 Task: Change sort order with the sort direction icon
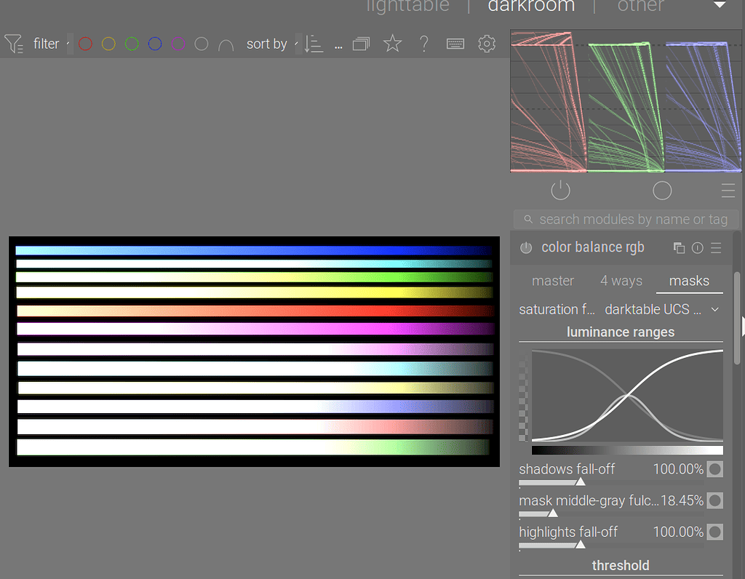pyautogui.click(x=314, y=44)
